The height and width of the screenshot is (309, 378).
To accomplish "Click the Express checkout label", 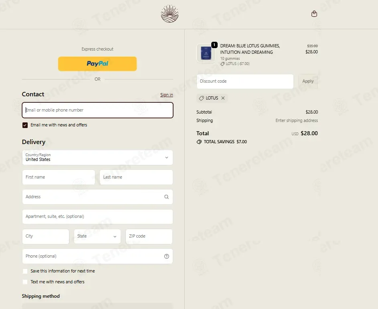I will tap(97, 49).
